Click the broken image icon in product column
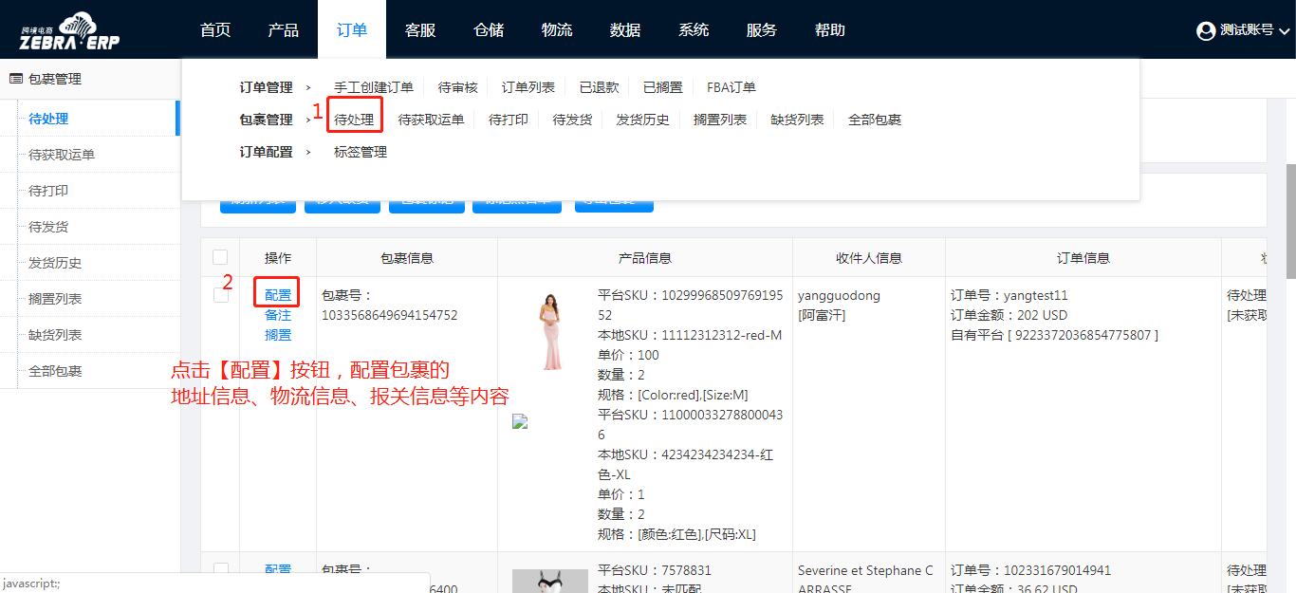Image resolution: width=1296 pixels, height=593 pixels. tap(520, 422)
